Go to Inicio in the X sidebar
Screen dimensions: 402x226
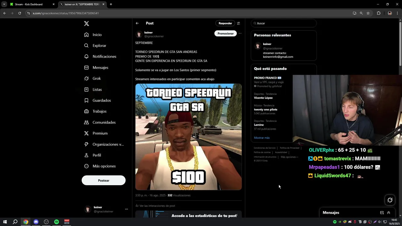point(93,35)
